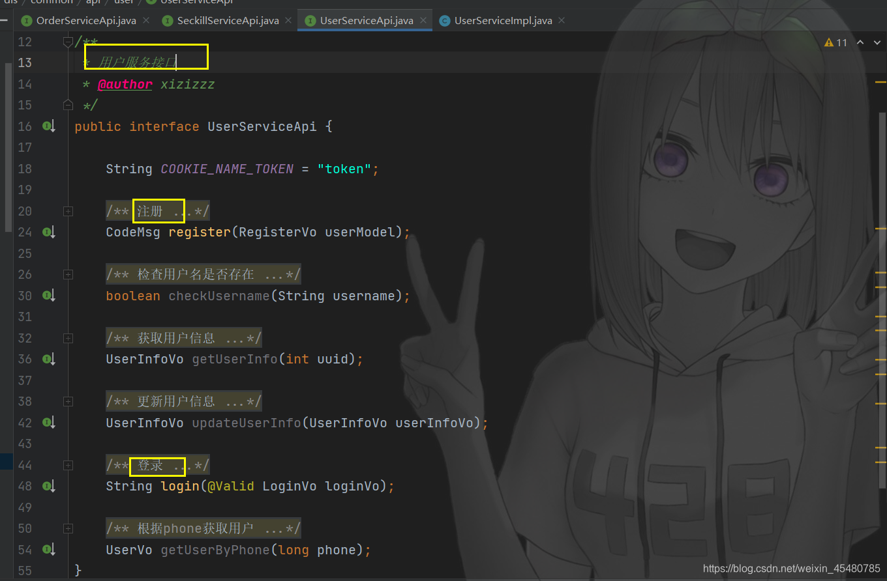Click the interface icon on UserServiceApi.java tab
The height and width of the screenshot is (581, 887).
310,21
